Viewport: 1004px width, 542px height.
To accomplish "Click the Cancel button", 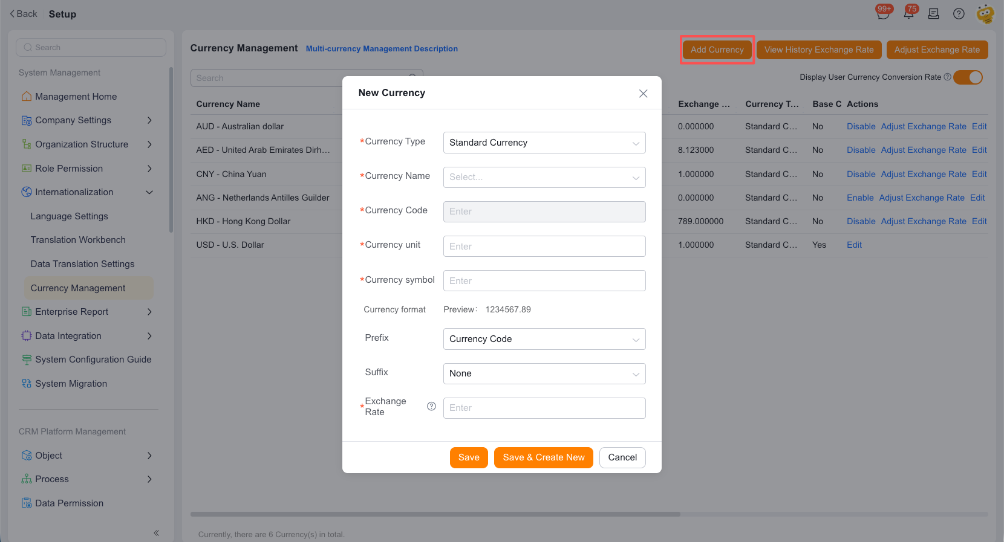I will pos(622,457).
